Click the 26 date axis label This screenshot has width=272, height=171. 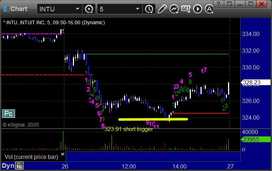pos(65,166)
